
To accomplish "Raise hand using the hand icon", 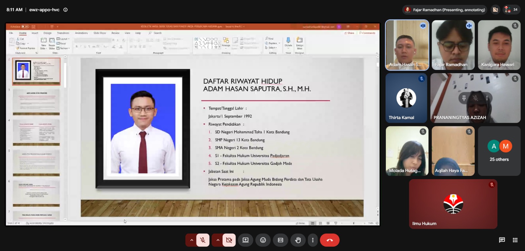I will (x=298, y=240).
